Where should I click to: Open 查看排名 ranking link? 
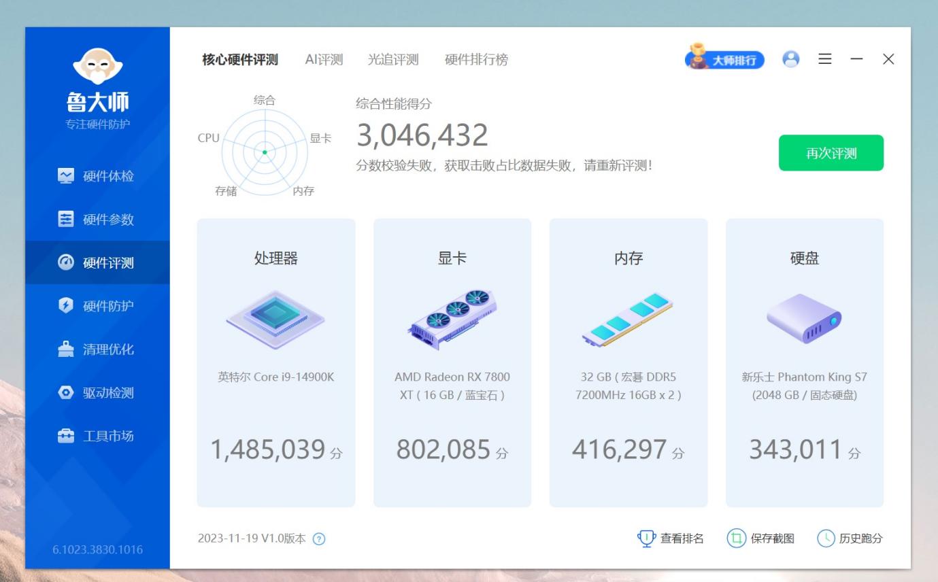pyautogui.click(x=670, y=538)
